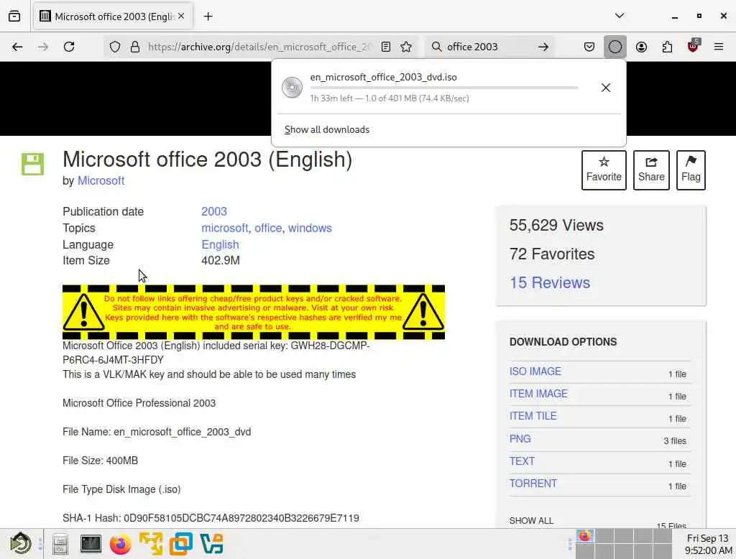This screenshot has width=736, height=559.
Task: Click the SHA-1 Hash text line
Action: [211, 518]
